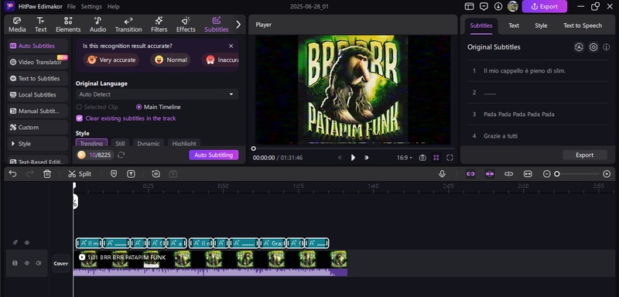Open the Text tool tab
This screenshot has height=297, width=619.
coord(40,25)
